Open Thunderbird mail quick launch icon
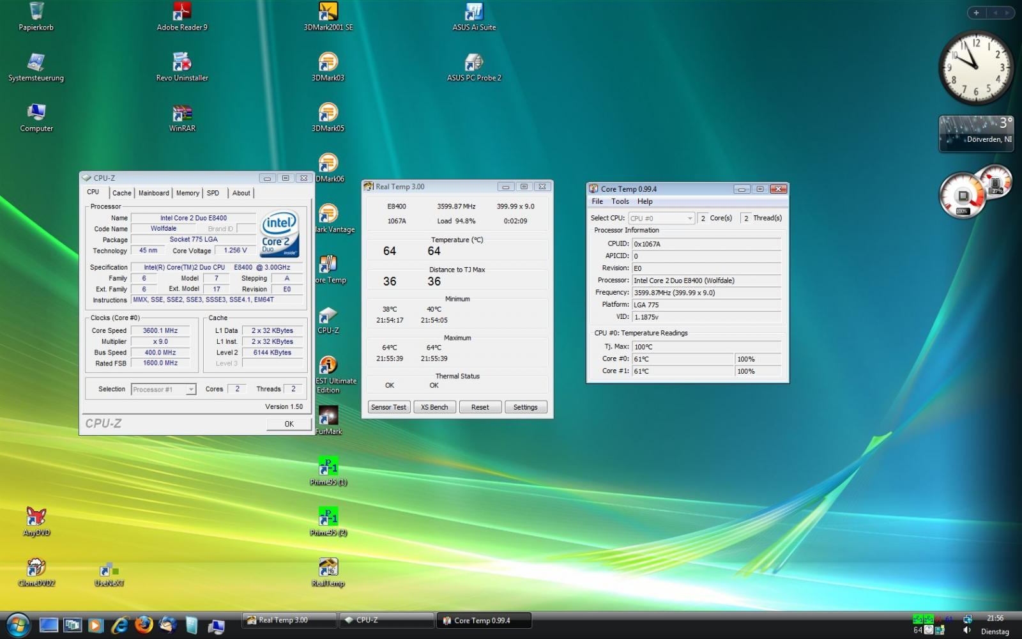The image size is (1022, 639). click(x=168, y=625)
